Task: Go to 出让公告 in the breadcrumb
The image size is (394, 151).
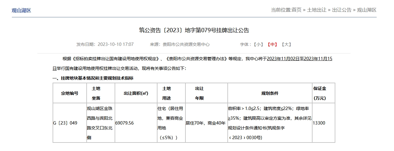Action: [342, 10]
